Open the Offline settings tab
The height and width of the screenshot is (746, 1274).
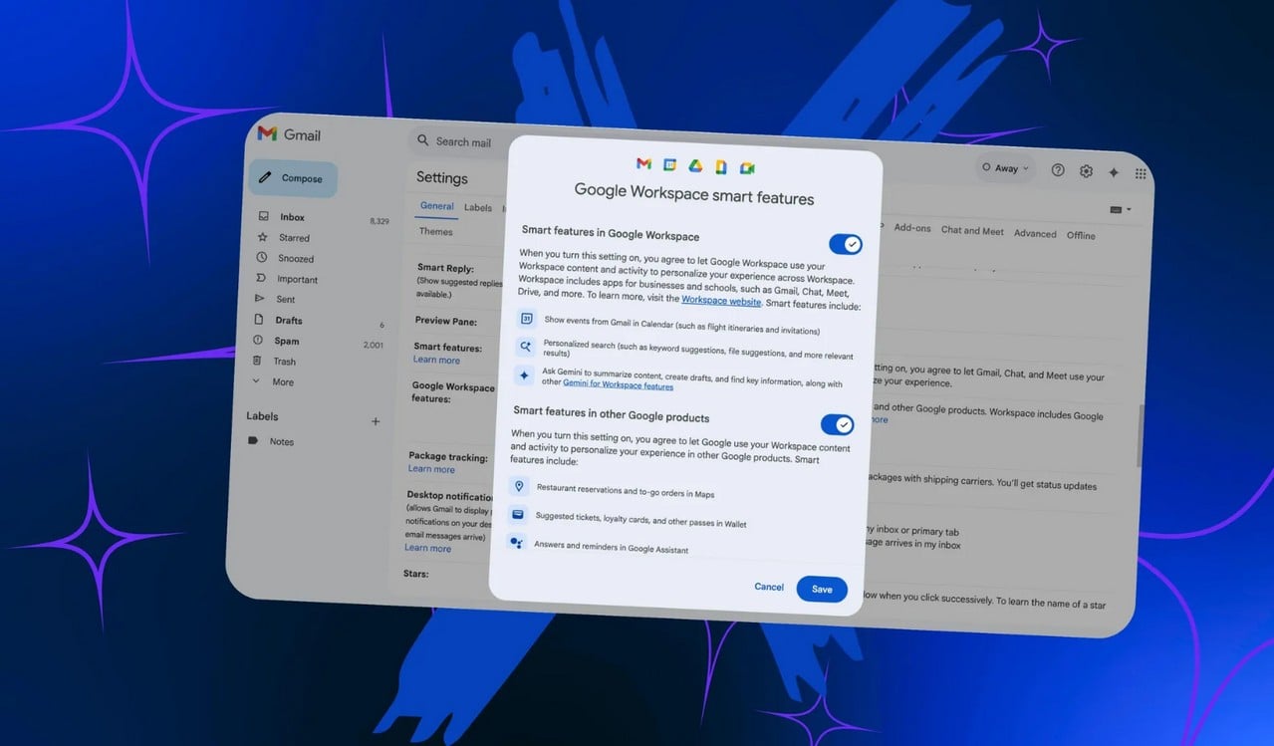tap(1081, 236)
